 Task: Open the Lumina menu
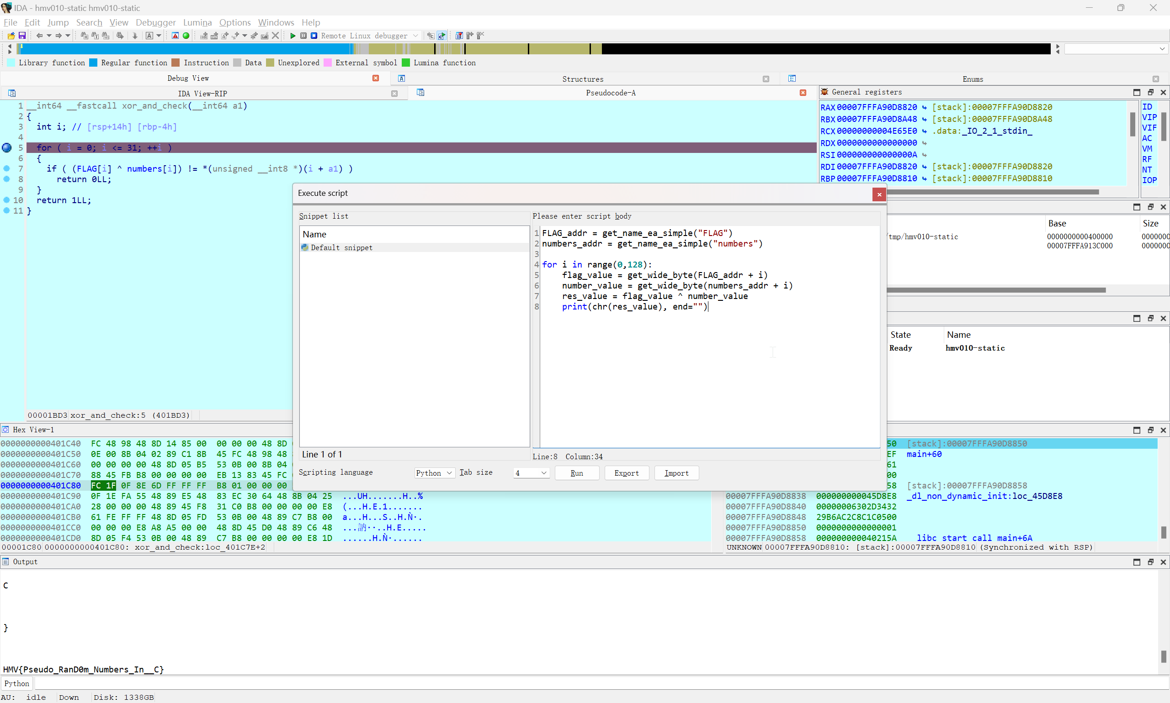(x=197, y=22)
